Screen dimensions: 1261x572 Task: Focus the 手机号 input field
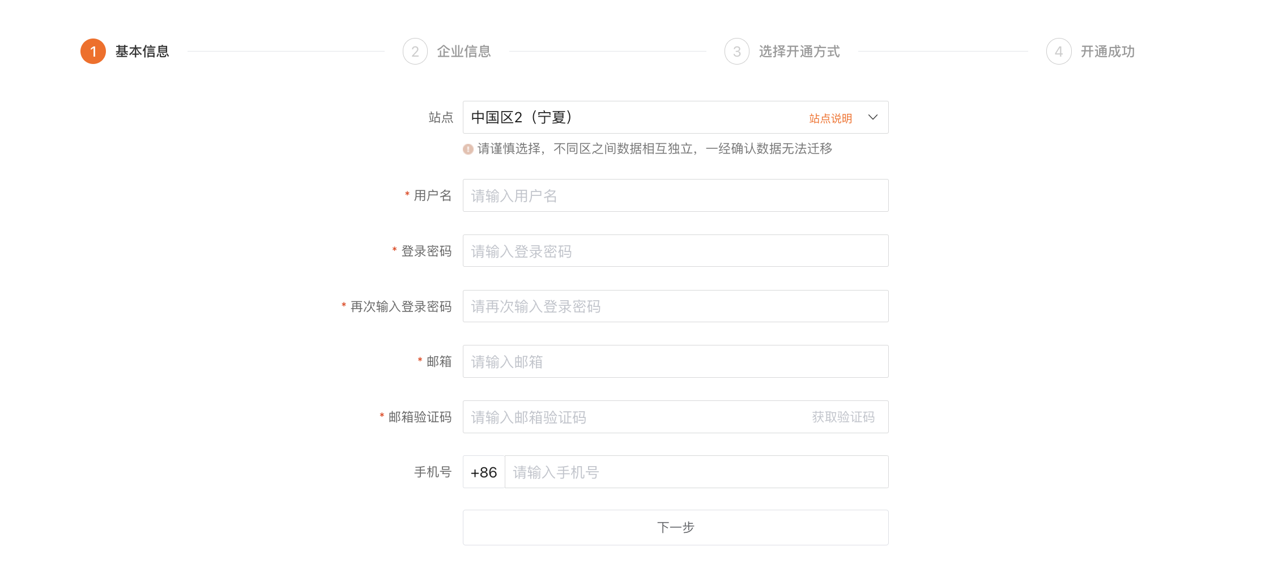tap(697, 472)
